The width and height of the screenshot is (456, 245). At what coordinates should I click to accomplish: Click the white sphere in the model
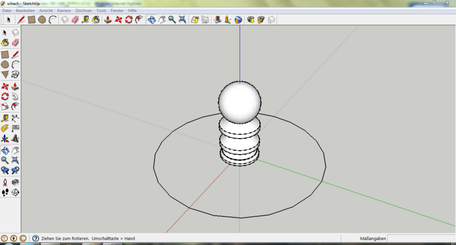point(240,102)
